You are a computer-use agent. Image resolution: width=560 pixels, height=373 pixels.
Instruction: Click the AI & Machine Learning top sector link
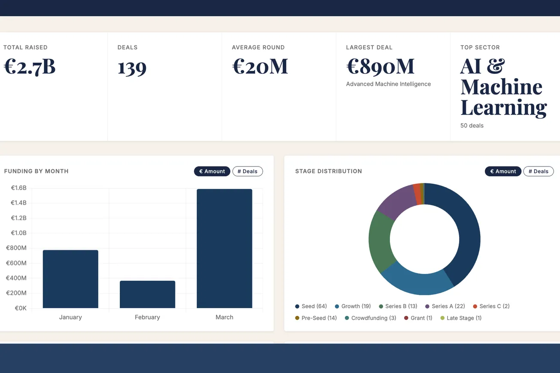[502, 87]
